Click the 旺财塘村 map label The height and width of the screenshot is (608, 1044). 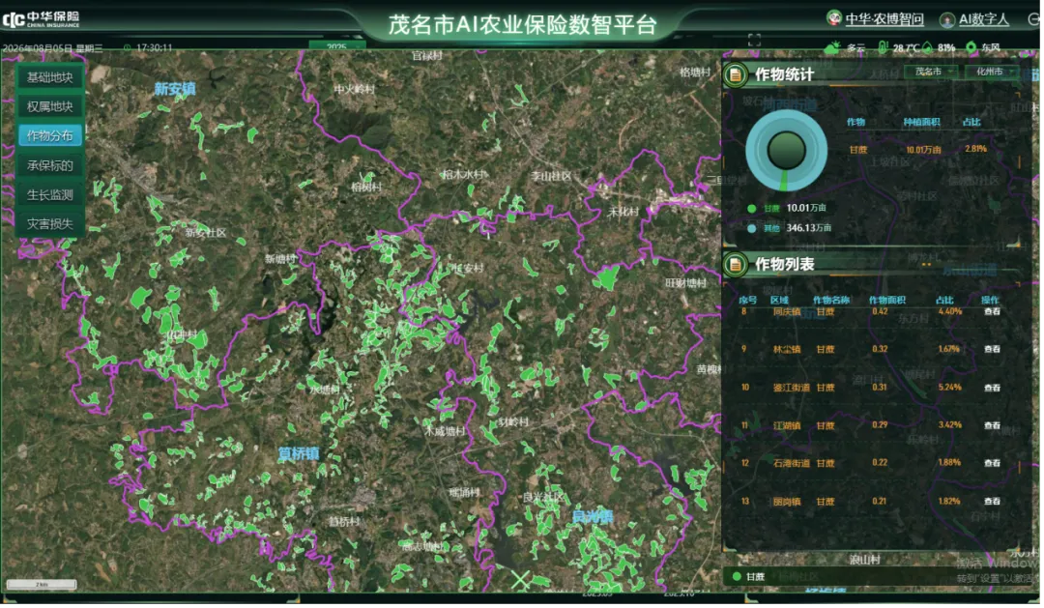pyautogui.click(x=685, y=283)
